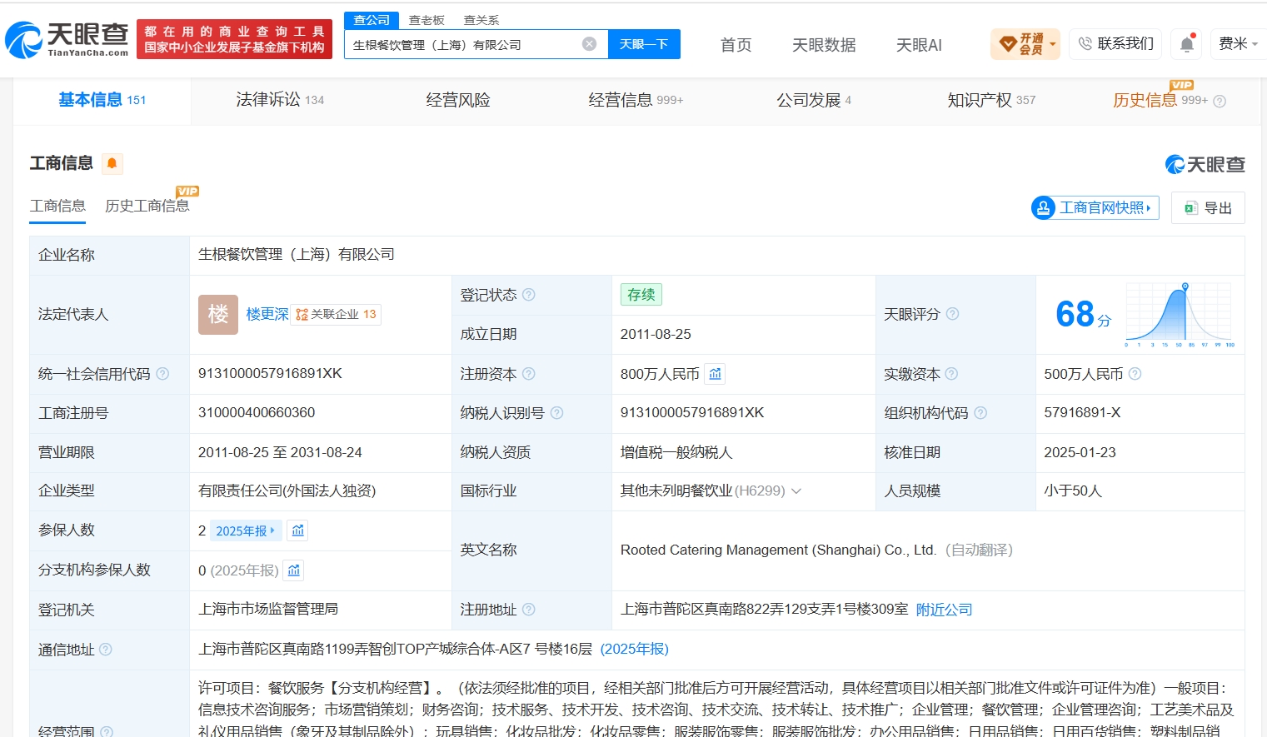The image size is (1267, 737).
Task: Click the 导出 export button
Action: tap(1208, 208)
